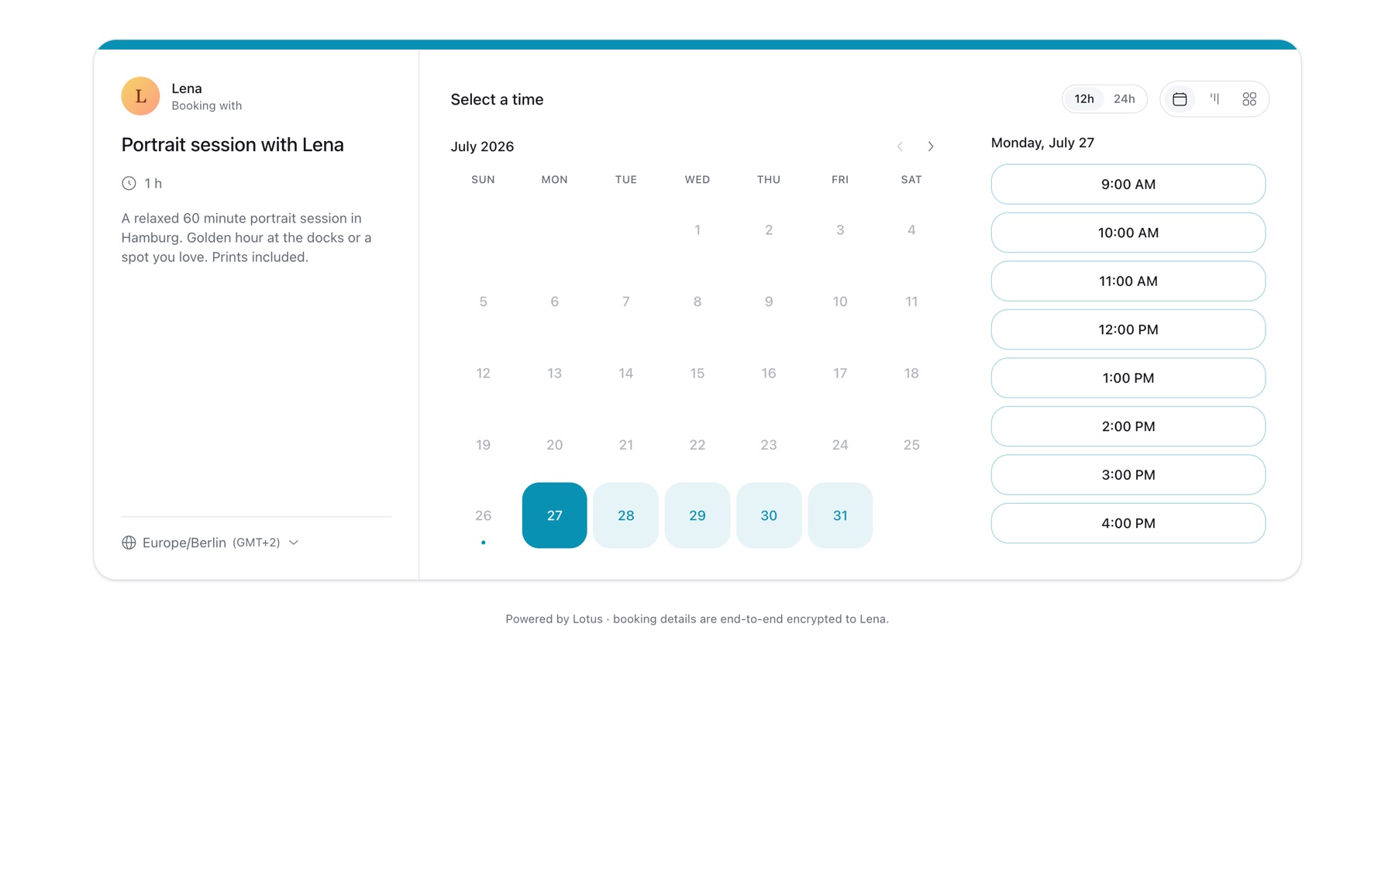Click the MON weekday header

554,180
